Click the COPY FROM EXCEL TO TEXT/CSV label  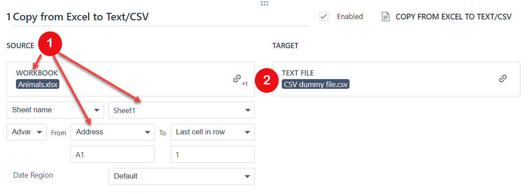pyautogui.click(x=453, y=17)
